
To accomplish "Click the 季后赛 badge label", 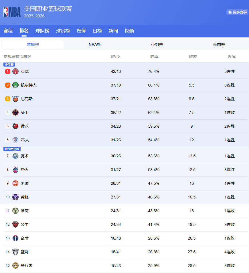I will [x=9, y=65].
